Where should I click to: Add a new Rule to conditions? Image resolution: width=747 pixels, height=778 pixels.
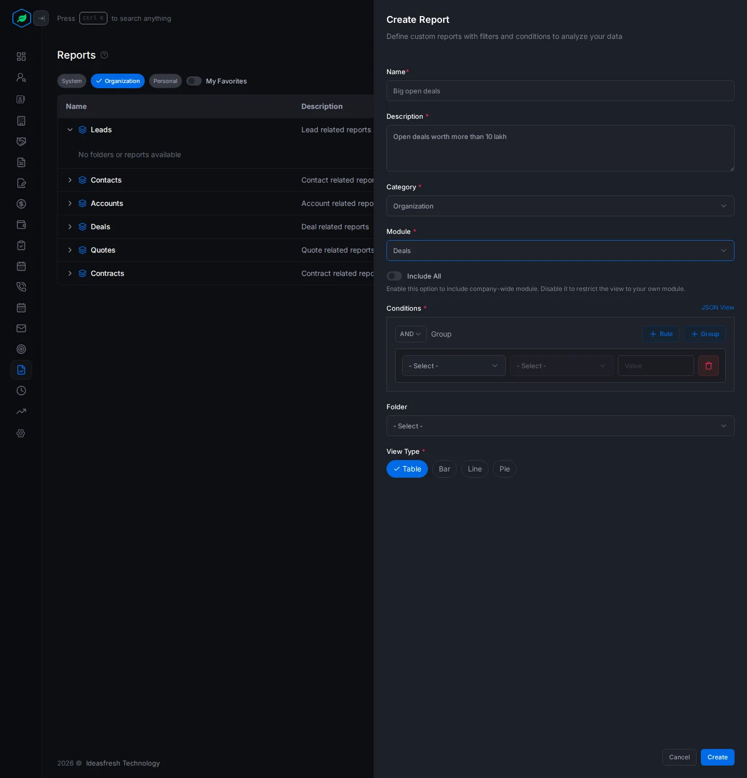coord(661,334)
